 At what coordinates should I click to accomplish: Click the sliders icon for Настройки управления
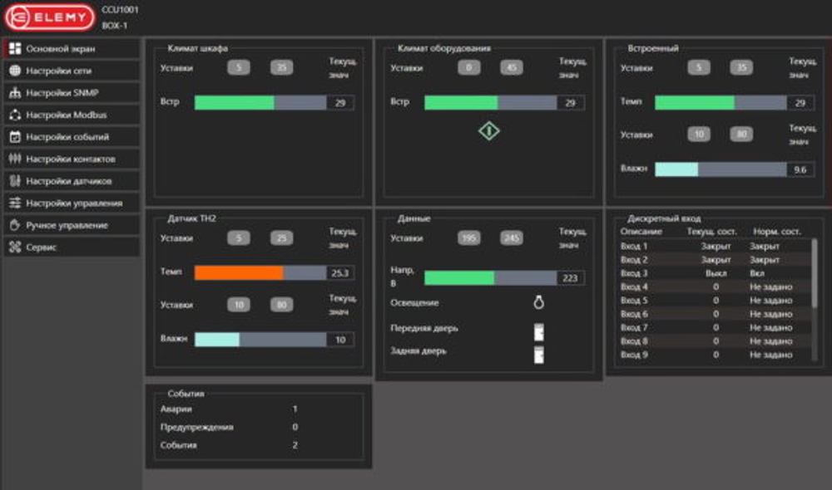(x=14, y=203)
